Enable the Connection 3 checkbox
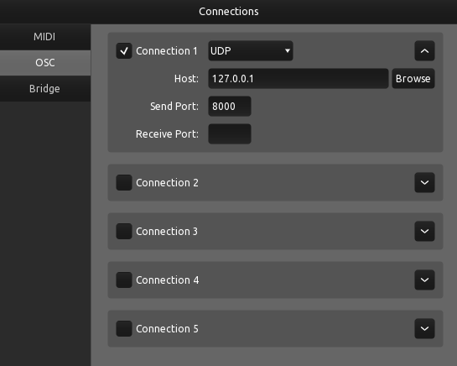This screenshot has width=457, height=366. click(124, 231)
